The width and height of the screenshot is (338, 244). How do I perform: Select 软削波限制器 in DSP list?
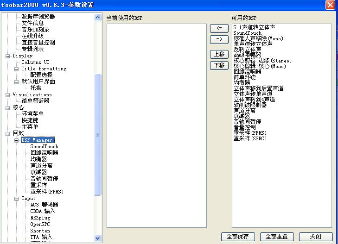(x=250, y=105)
